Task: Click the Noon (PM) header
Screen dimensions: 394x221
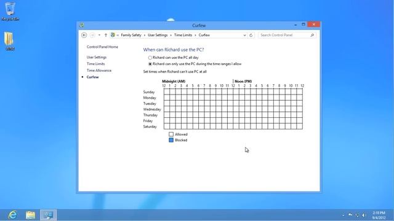Action: point(243,81)
